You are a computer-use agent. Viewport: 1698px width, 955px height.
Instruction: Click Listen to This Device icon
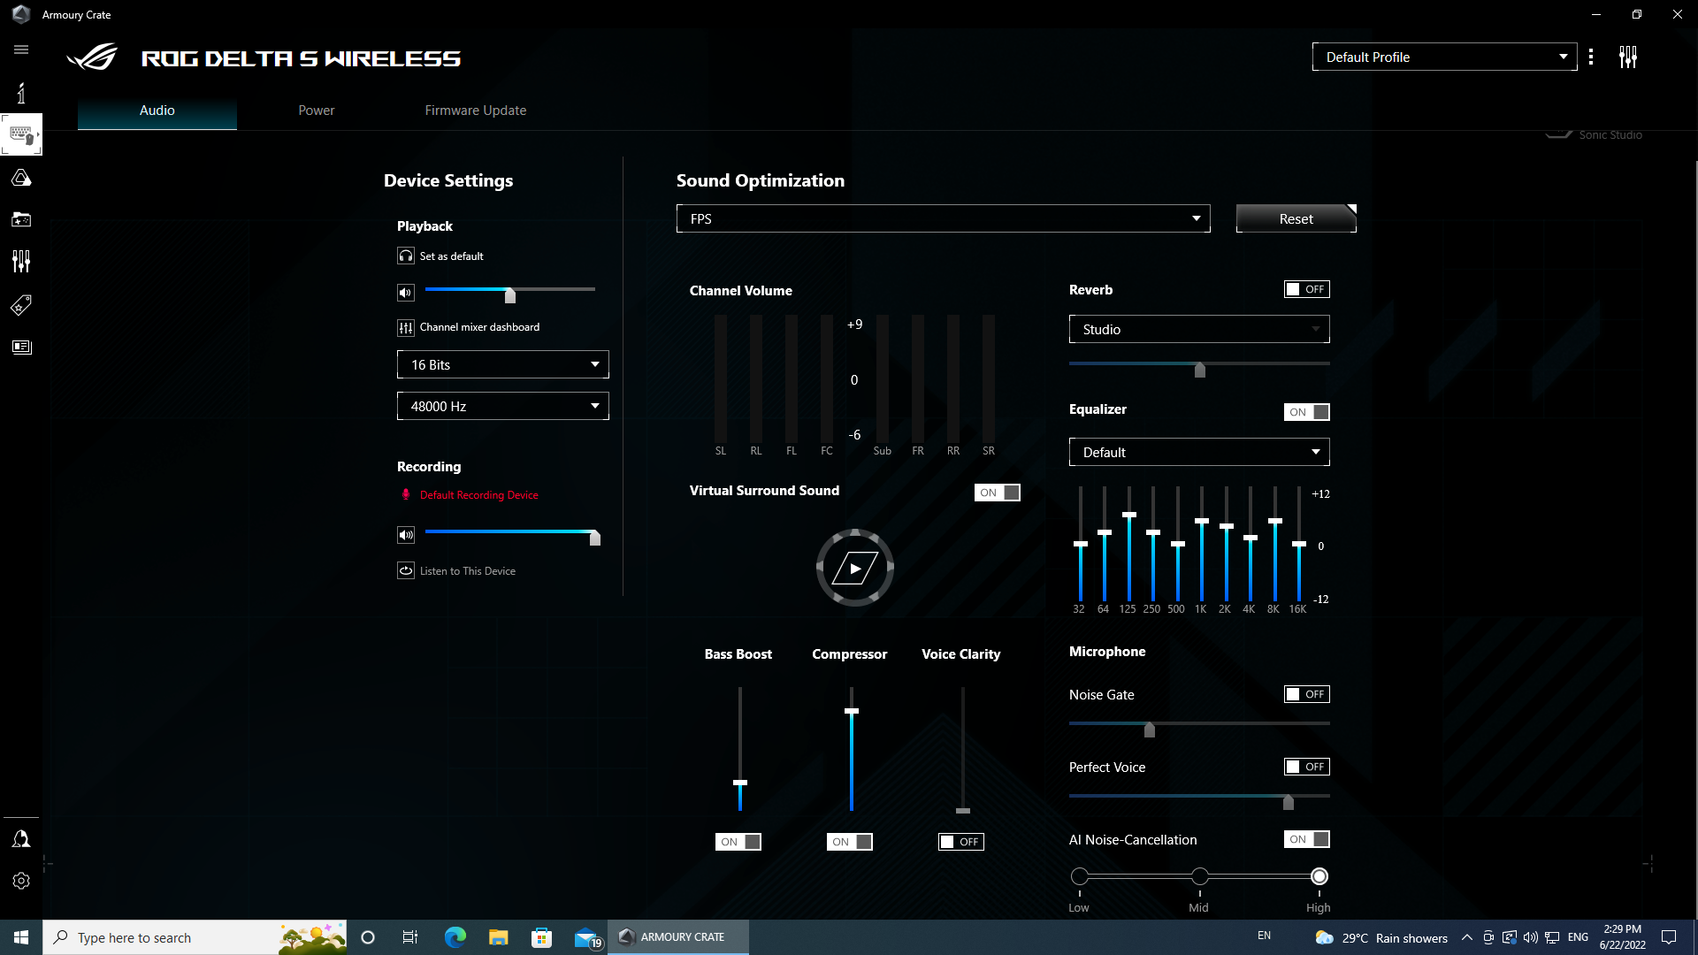tap(406, 570)
